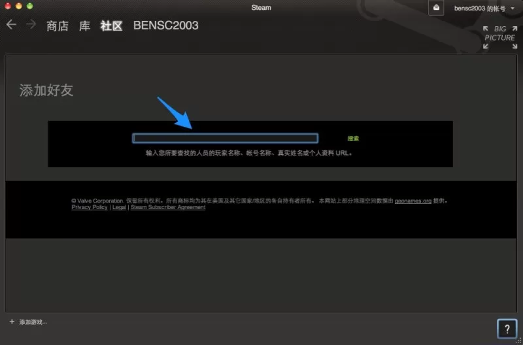
Task: Minimize the window with yellow button
Action: tap(19, 6)
